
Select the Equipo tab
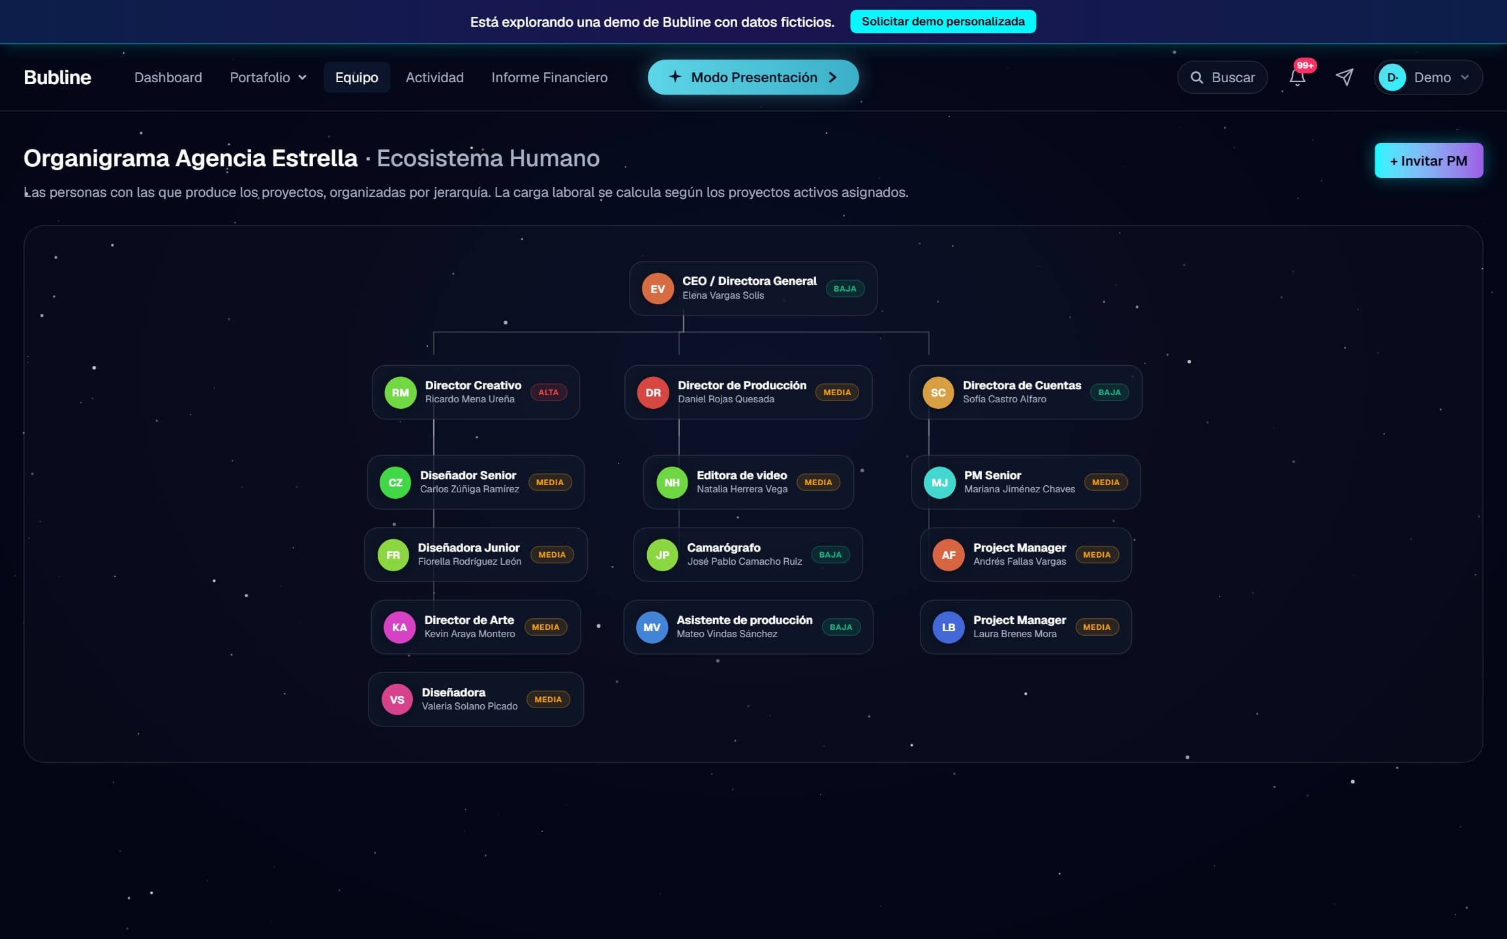[x=356, y=78]
